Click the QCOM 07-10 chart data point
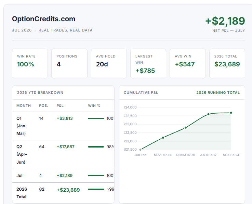The image size is (252, 204). click(x=186, y=128)
